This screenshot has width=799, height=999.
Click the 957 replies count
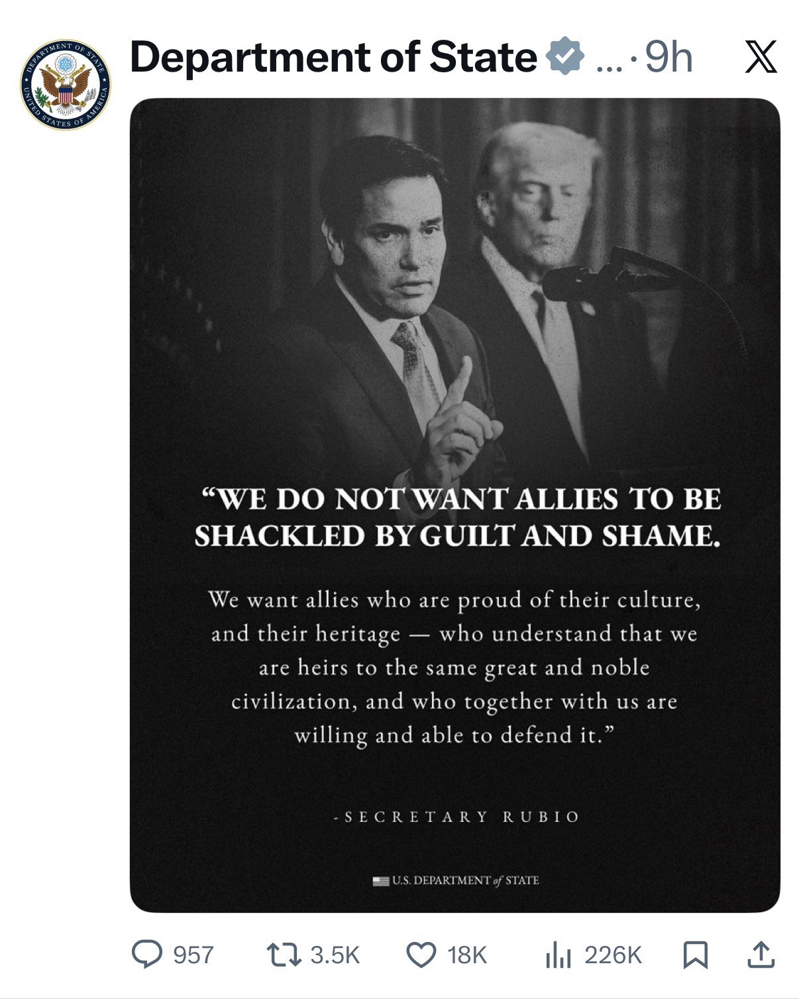[x=193, y=955]
